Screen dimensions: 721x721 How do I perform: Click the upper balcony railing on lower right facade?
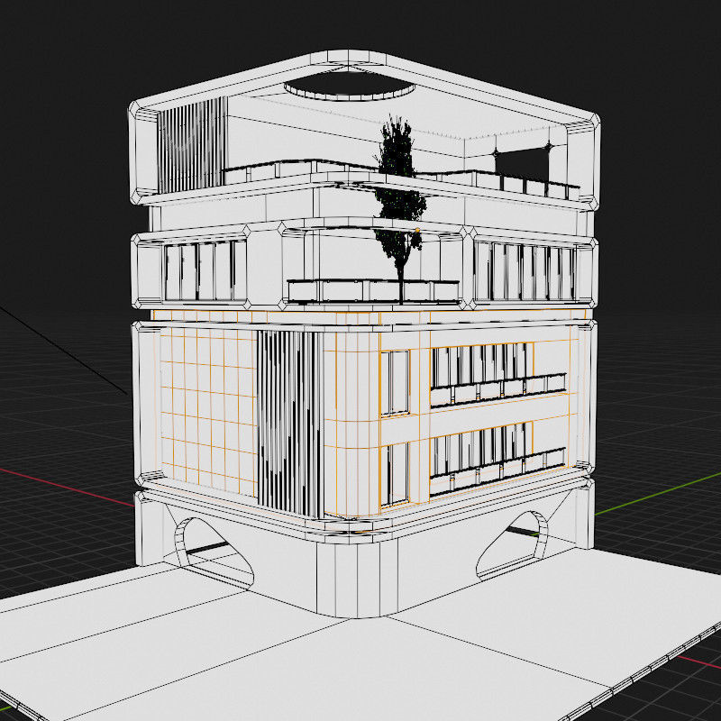point(498,390)
